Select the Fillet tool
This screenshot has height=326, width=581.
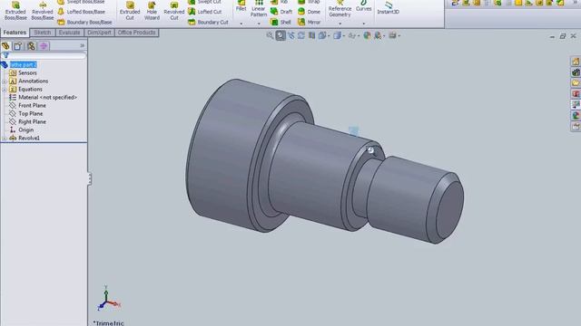(x=241, y=6)
